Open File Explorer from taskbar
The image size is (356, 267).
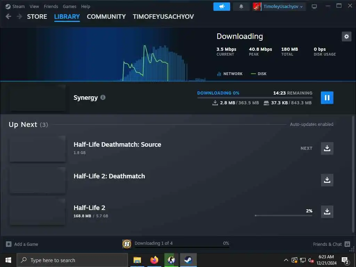point(137,260)
